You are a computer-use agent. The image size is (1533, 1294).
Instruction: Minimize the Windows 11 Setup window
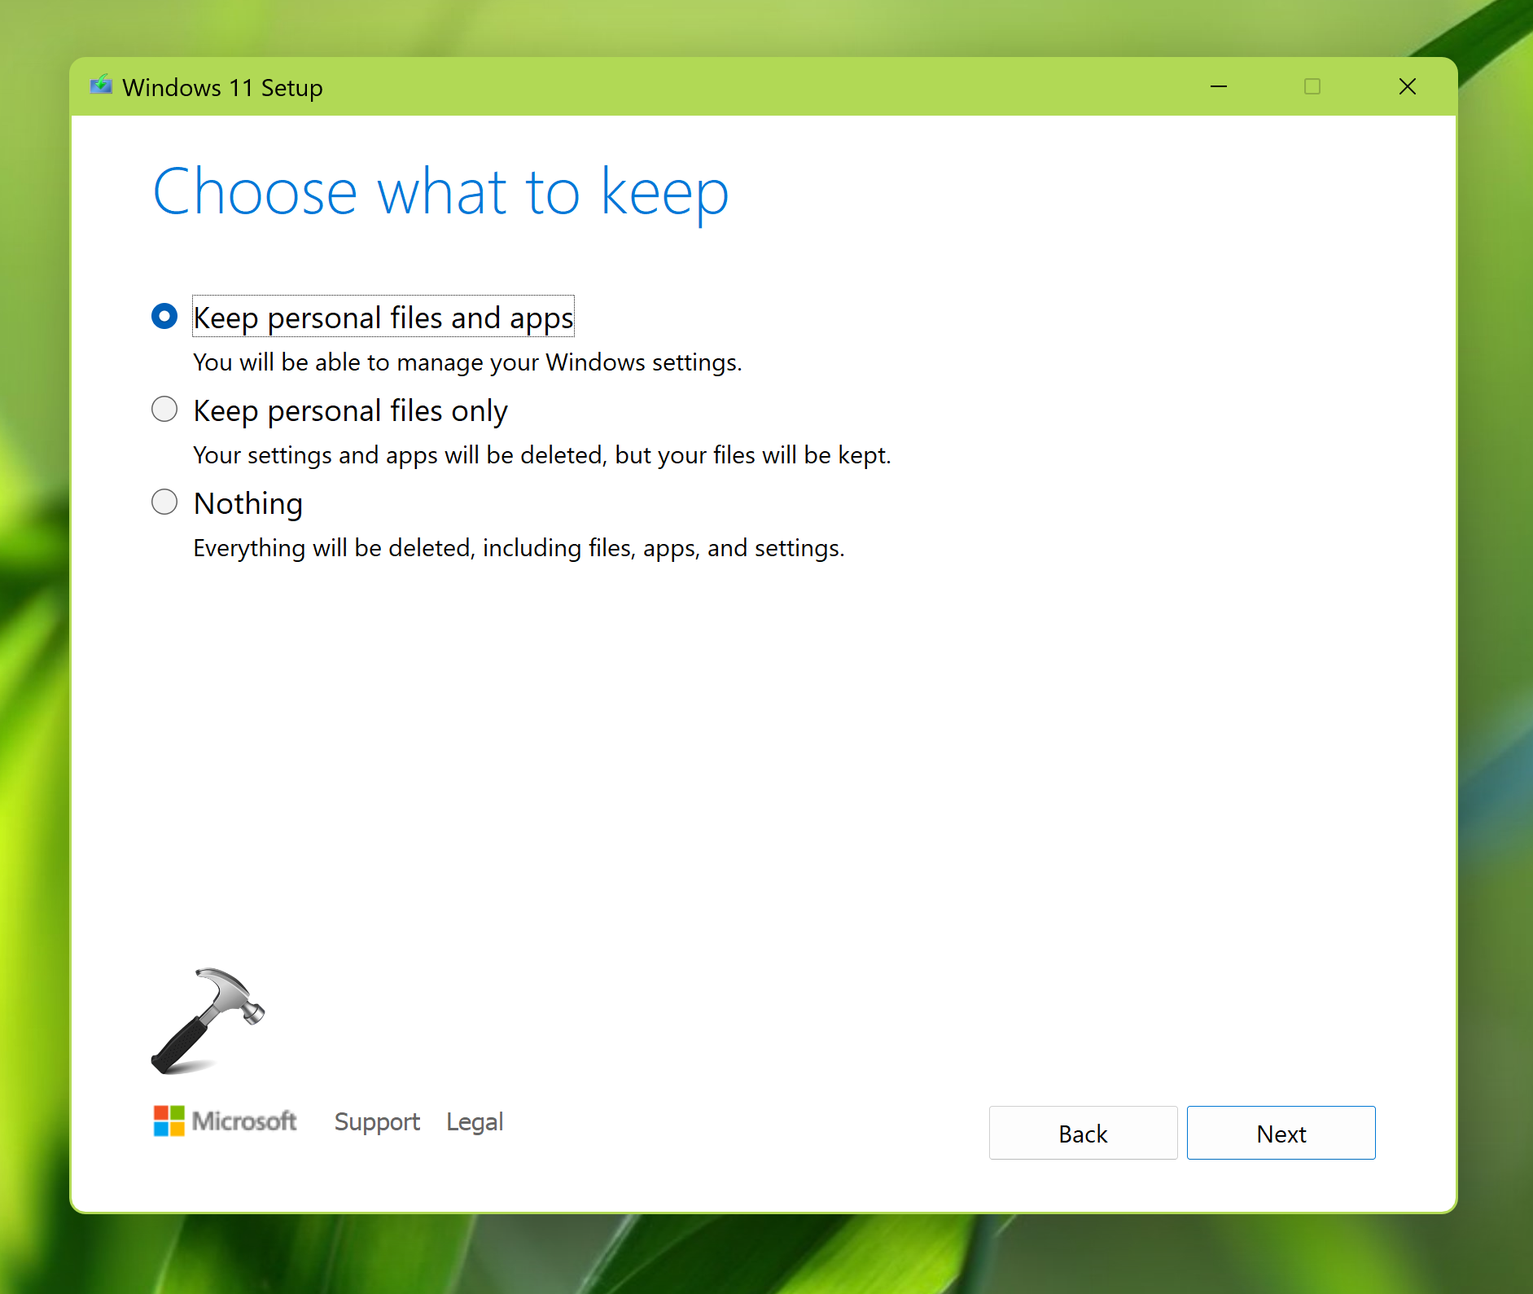tap(1218, 86)
